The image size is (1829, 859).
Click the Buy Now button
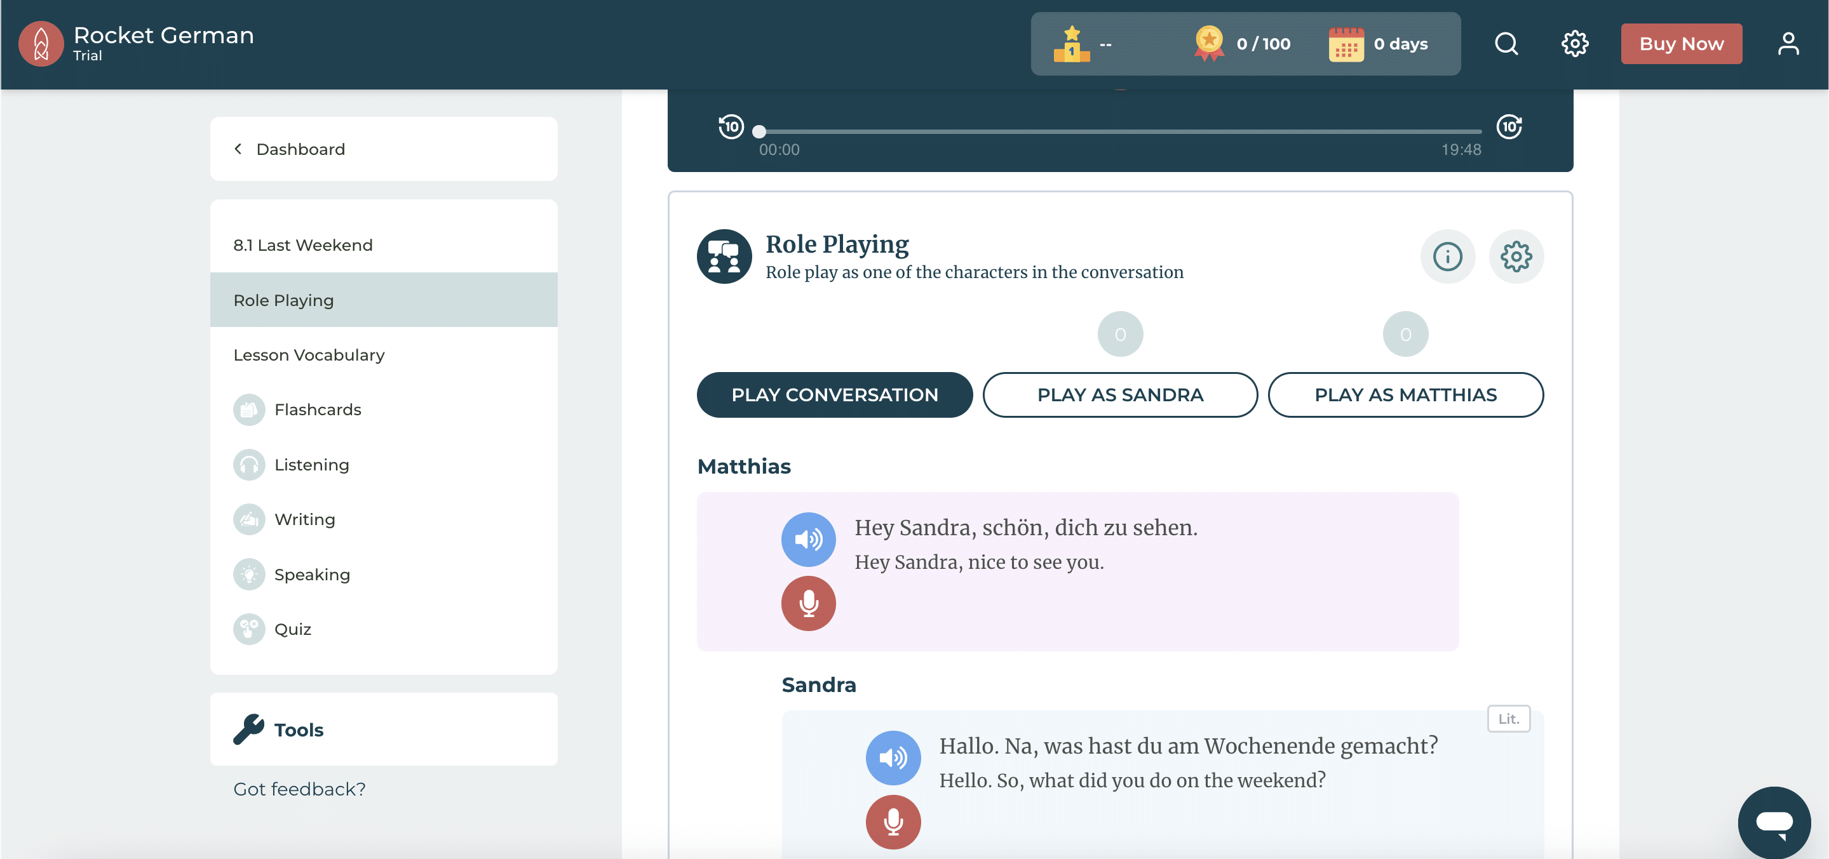tap(1680, 44)
